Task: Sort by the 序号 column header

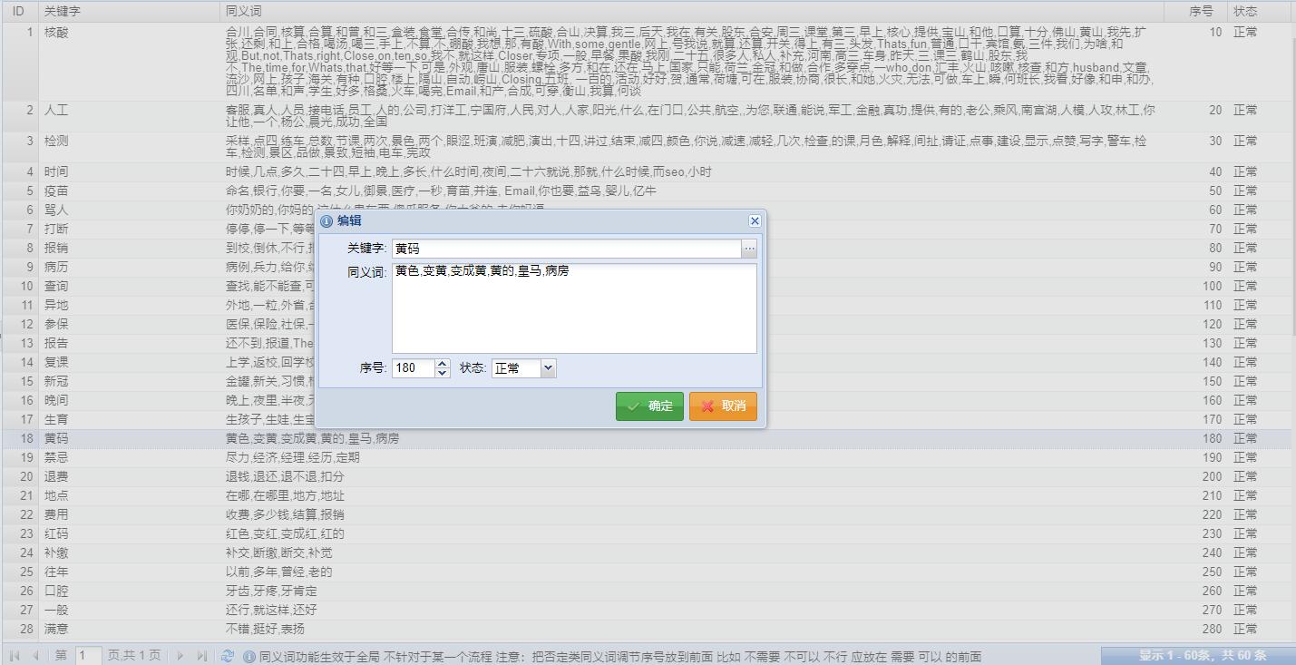Action: tap(1200, 12)
